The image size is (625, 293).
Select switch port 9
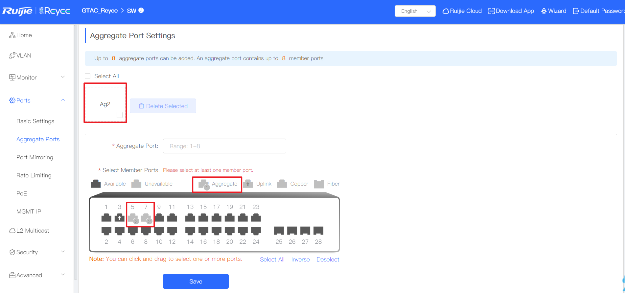point(159,217)
